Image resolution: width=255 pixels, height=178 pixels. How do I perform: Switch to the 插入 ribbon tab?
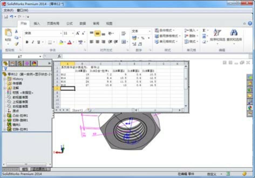tap(37, 23)
